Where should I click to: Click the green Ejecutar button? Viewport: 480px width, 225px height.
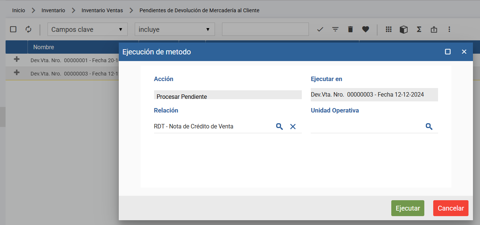click(408, 208)
